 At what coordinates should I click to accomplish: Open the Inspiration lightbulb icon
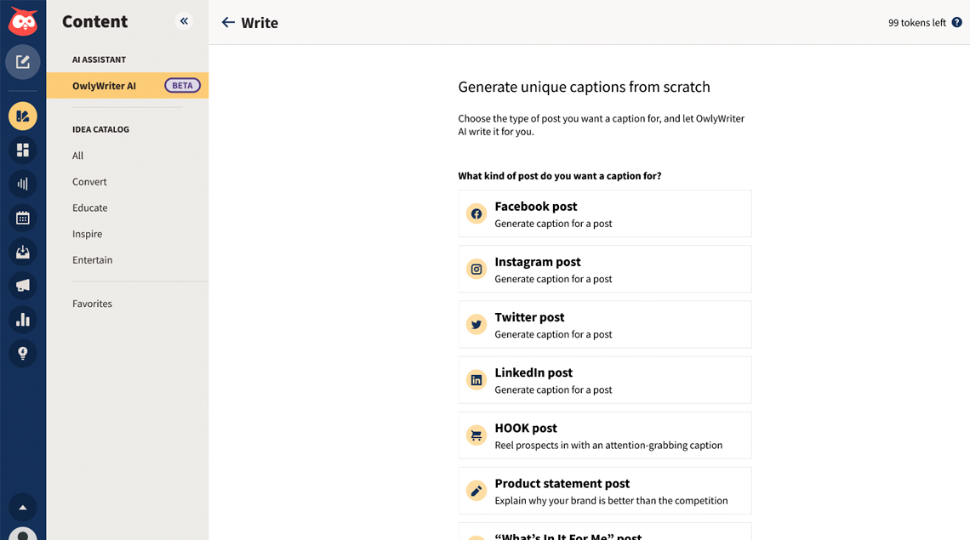click(23, 353)
